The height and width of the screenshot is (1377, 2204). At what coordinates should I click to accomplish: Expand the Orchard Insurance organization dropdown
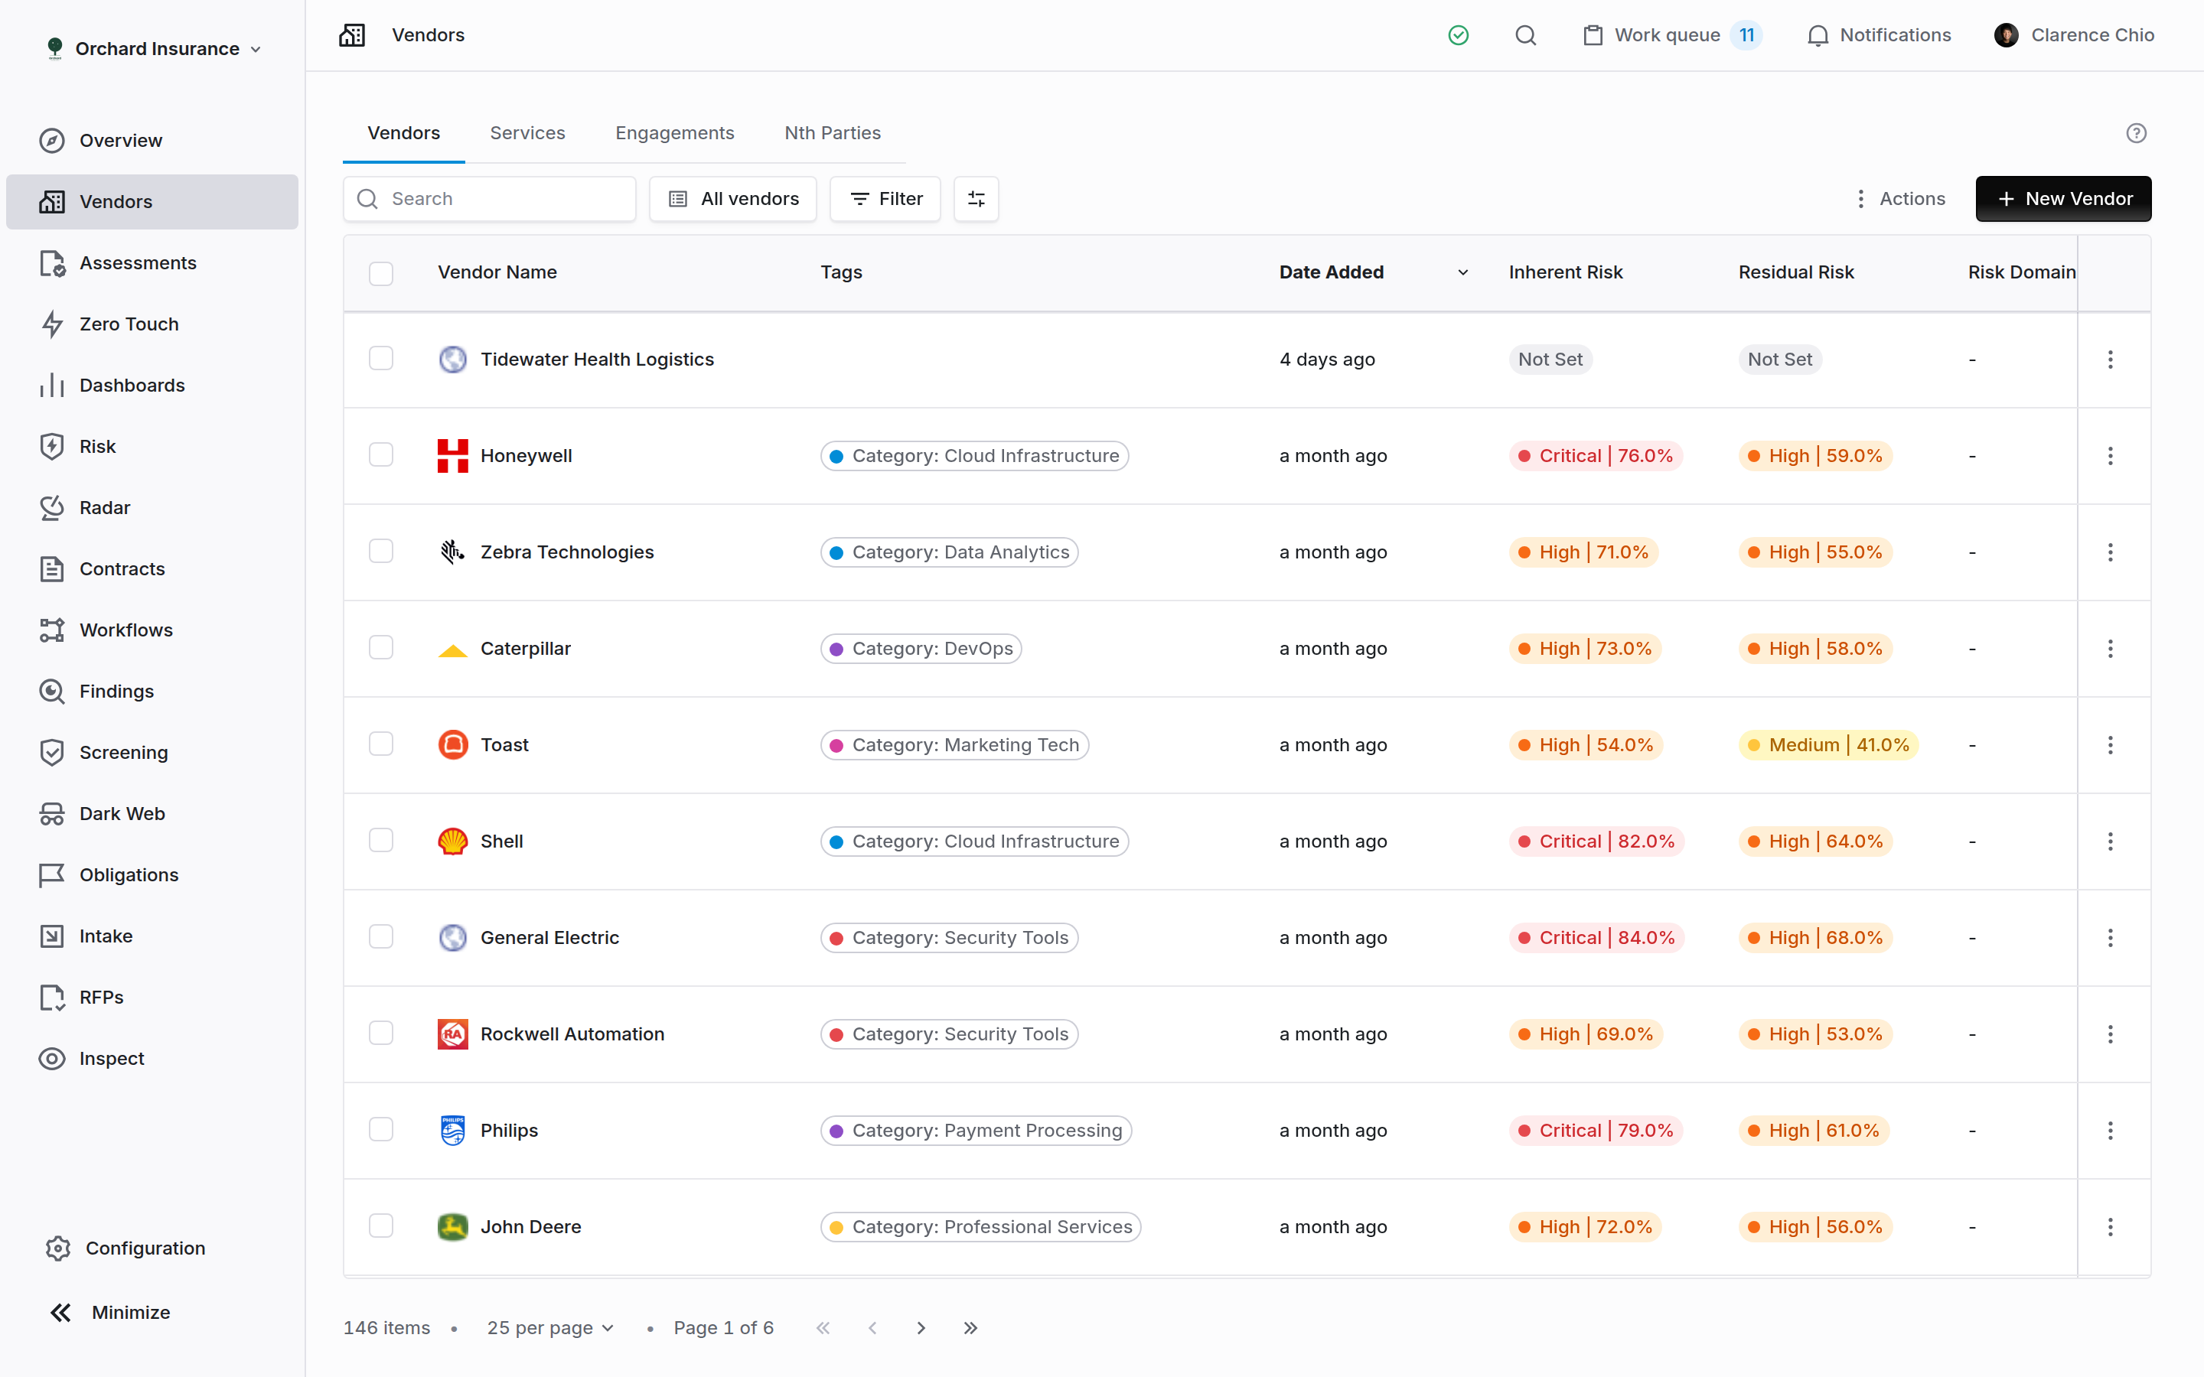154,49
